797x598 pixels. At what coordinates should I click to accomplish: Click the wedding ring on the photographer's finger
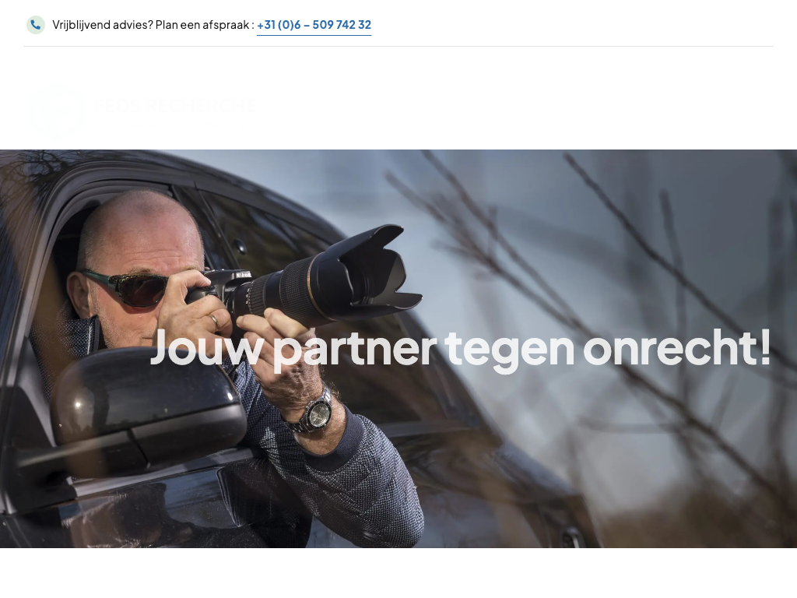[215, 322]
